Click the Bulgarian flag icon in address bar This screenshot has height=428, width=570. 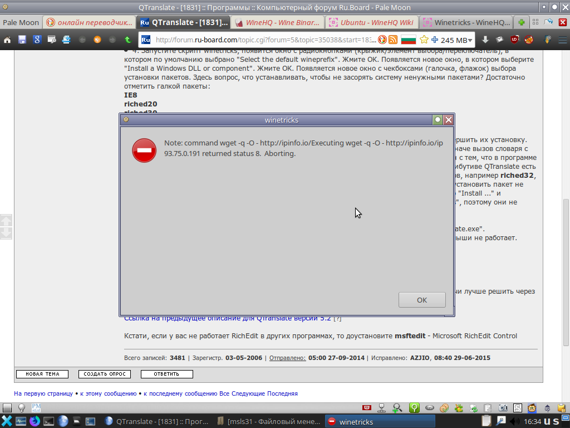coord(408,40)
